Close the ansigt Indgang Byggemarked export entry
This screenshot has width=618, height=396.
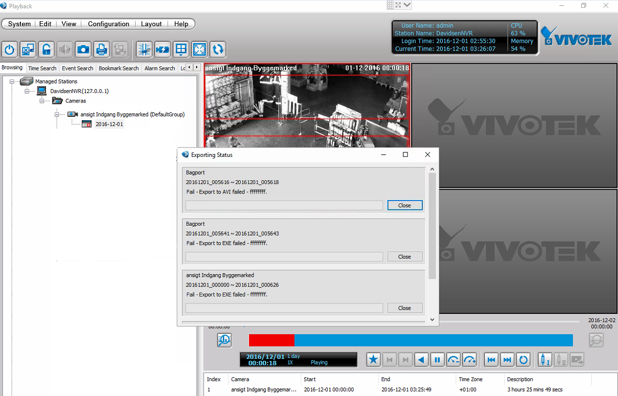[405, 308]
